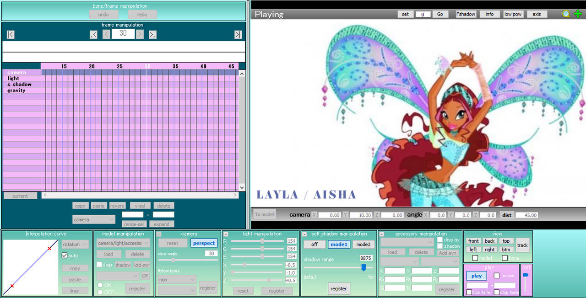Enable the model checkbox in view panel
The height and width of the screenshot is (298, 586).
tap(475, 258)
